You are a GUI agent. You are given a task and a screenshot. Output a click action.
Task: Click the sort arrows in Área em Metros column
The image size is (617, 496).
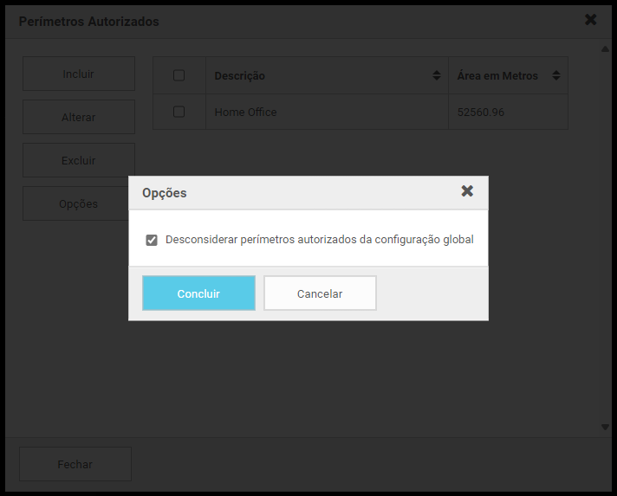click(556, 76)
